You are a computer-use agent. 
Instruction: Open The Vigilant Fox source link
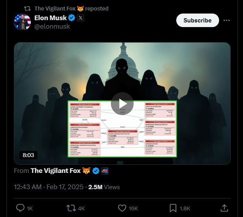click(56, 171)
